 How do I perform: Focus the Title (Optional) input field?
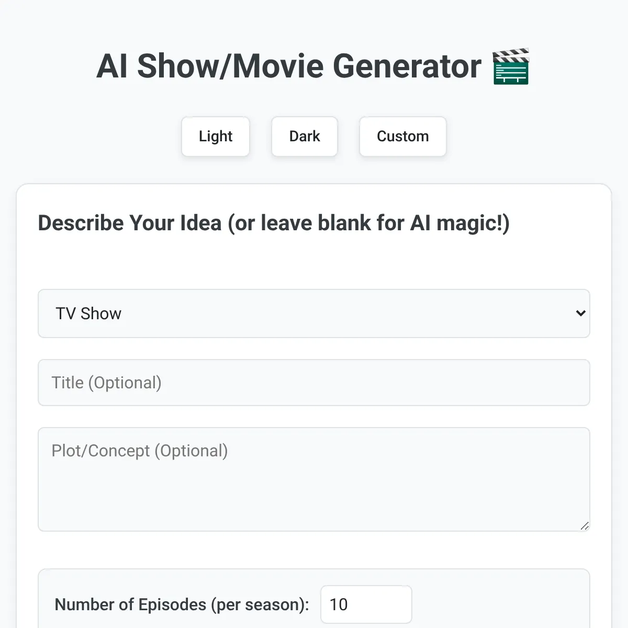[x=314, y=383]
